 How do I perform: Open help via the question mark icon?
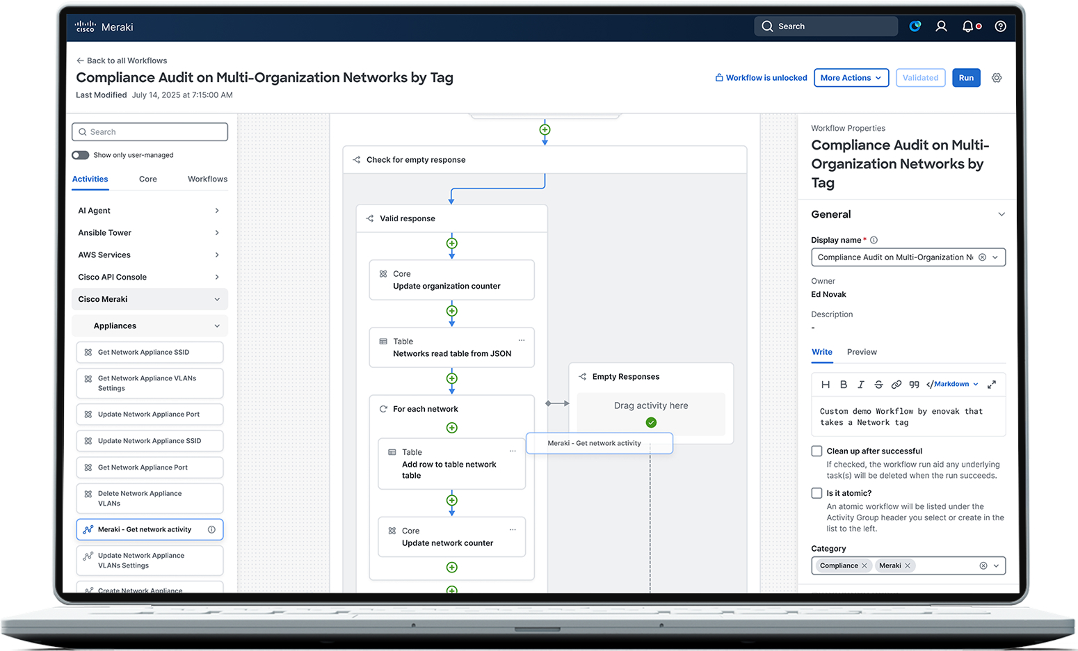(x=1000, y=26)
